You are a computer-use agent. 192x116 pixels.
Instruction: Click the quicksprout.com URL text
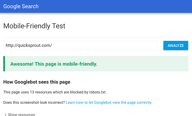tap(29, 45)
